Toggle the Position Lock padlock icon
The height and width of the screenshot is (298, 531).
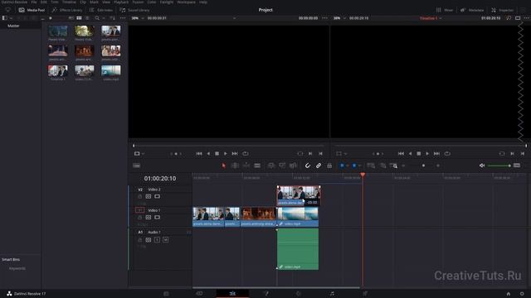pyautogui.click(x=329, y=166)
